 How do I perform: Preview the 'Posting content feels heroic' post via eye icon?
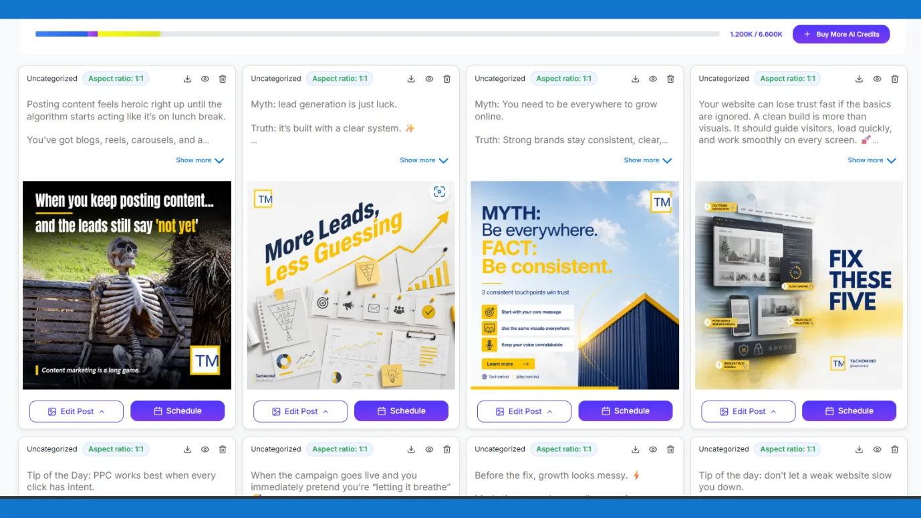point(205,79)
